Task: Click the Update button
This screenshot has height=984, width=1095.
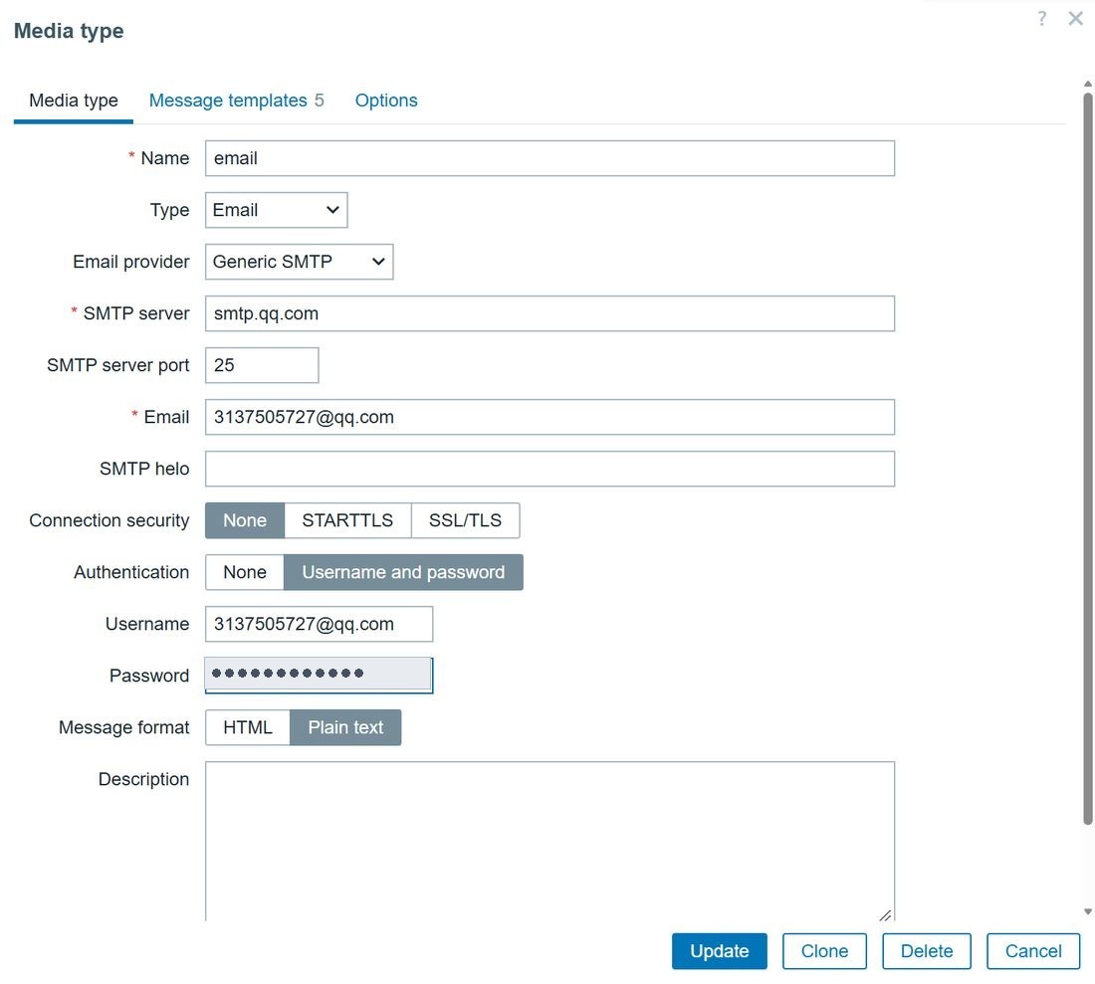Action: (x=720, y=951)
